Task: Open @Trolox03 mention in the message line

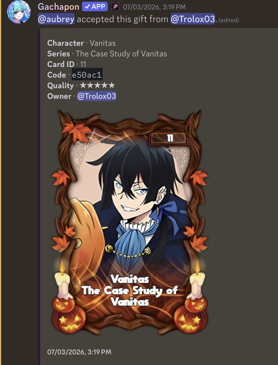Action: coord(192,19)
